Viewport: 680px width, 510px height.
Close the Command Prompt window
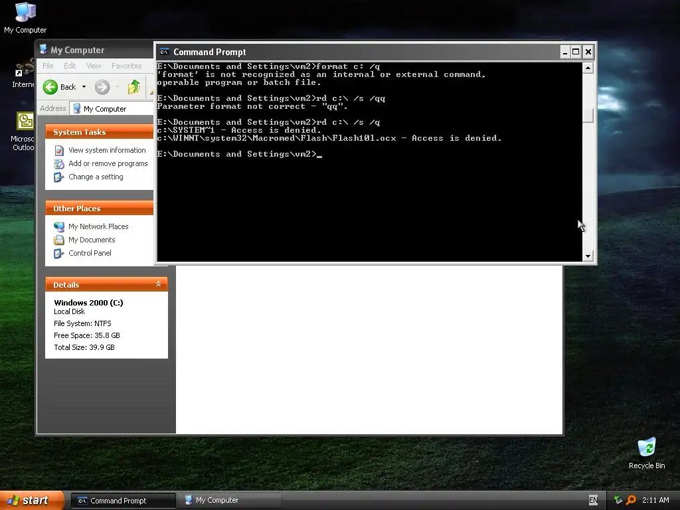point(588,52)
